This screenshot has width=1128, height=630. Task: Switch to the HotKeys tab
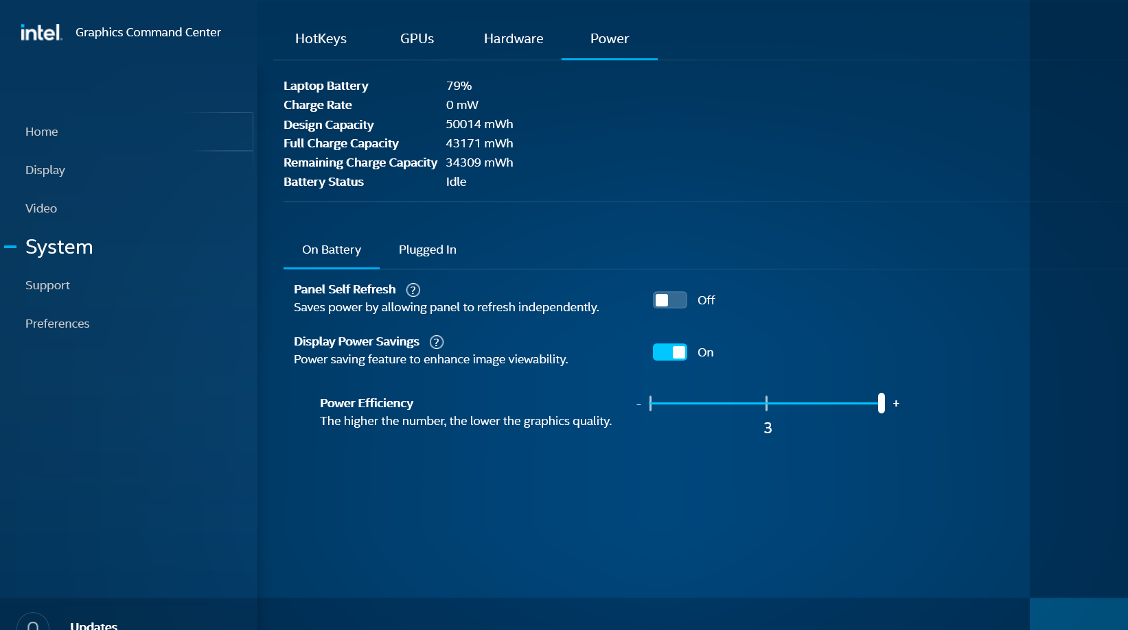point(320,38)
